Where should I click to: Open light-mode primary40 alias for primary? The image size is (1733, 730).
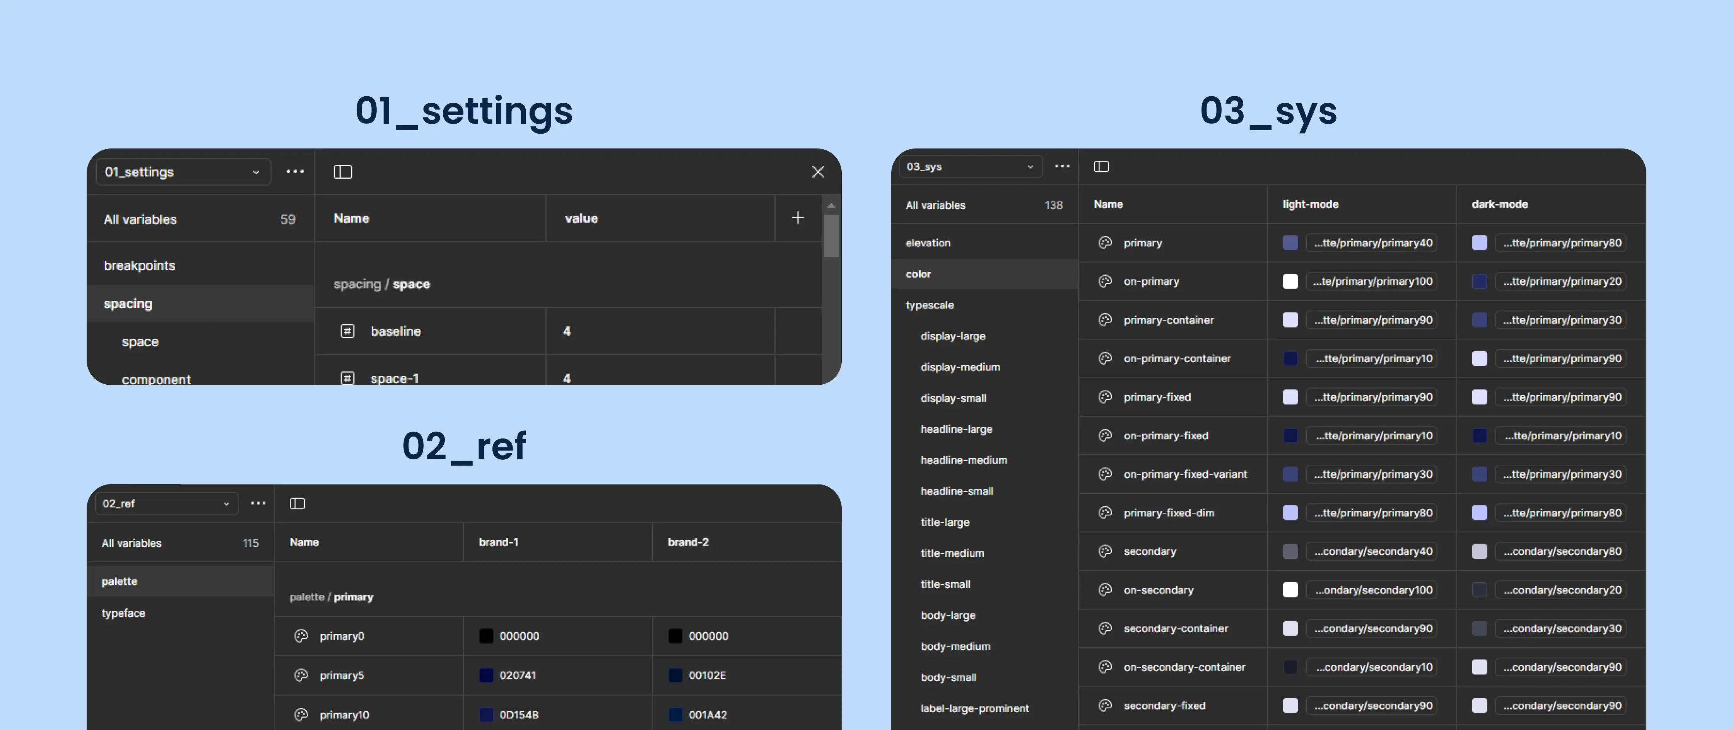point(1371,243)
